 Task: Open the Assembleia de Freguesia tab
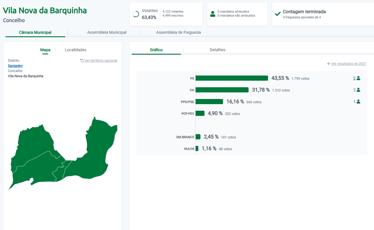pos(178,32)
